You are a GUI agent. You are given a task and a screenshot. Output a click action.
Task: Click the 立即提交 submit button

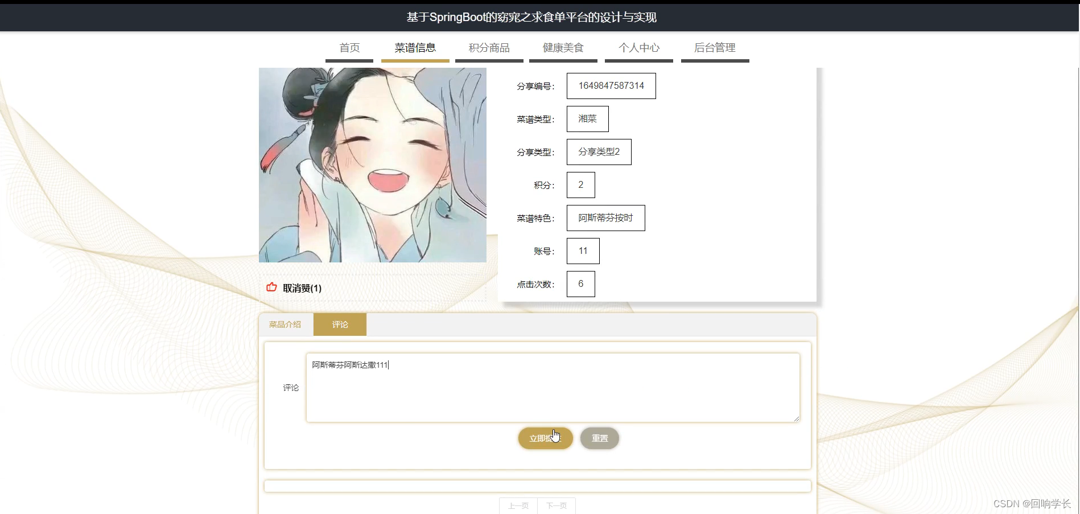pyautogui.click(x=545, y=438)
